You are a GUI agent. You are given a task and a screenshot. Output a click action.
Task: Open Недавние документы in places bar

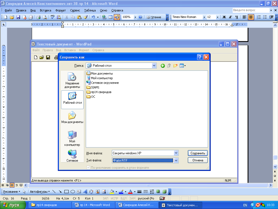click(72, 80)
